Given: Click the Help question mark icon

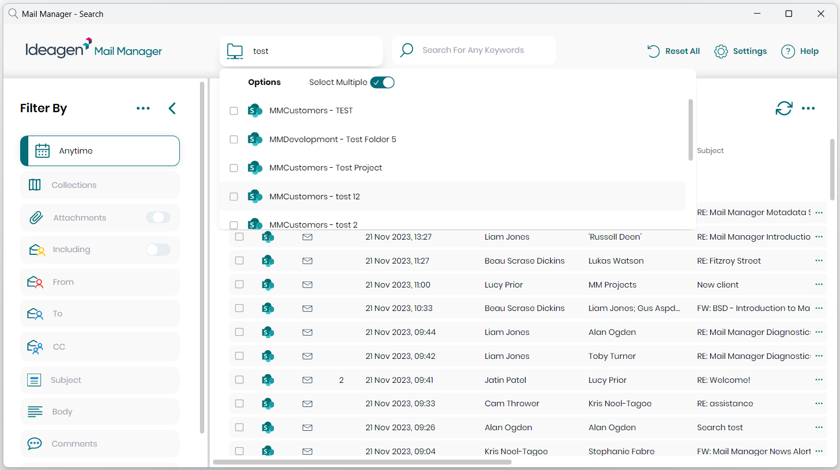Looking at the screenshot, I should 788,51.
